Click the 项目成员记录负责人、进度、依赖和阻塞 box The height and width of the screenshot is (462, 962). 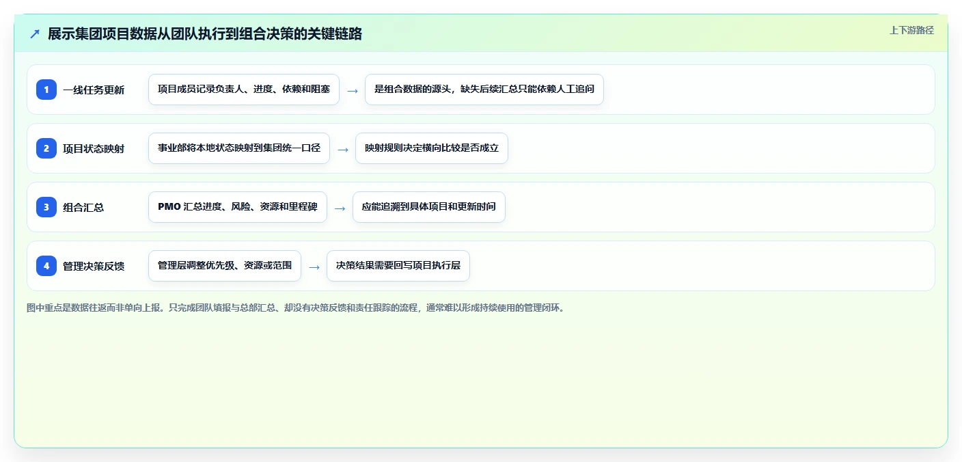click(244, 90)
